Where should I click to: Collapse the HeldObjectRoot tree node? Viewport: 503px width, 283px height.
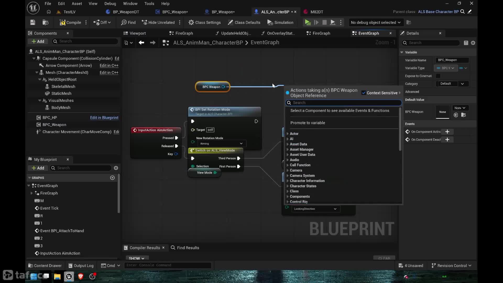[x=40, y=79]
